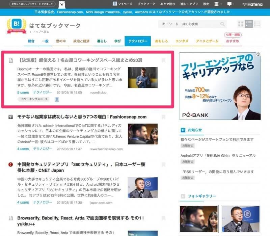Open the Hatena services grid dropdown

click(218, 4)
